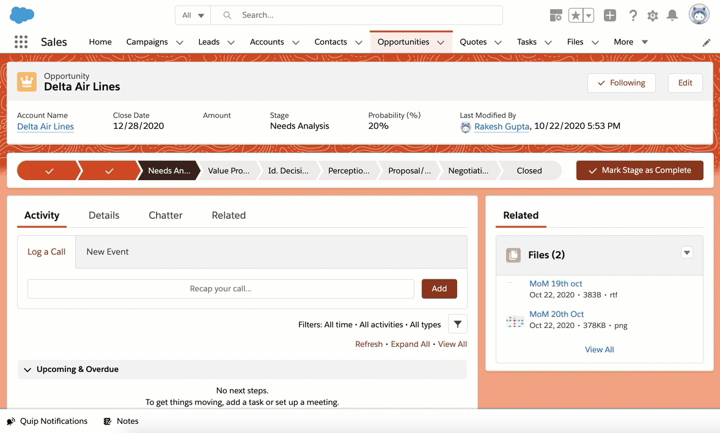Click the Expand All link
720x433 pixels.
[x=410, y=344]
